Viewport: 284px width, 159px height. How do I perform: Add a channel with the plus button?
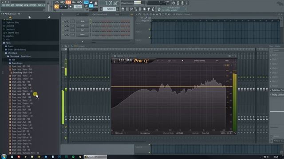tap(83, 42)
